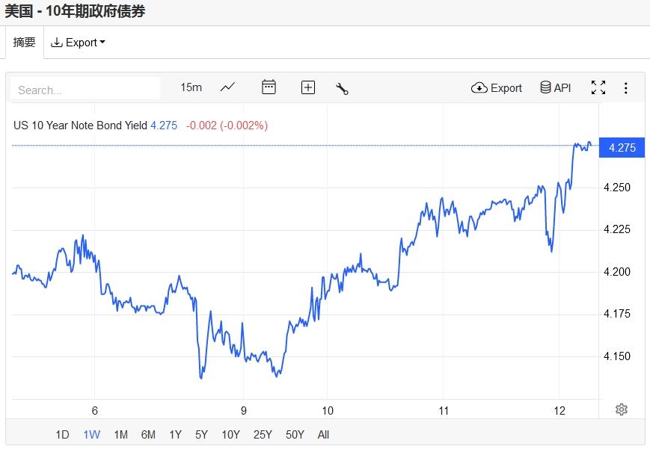
Task: Select the 1M time range
Action: tap(120, 435)
